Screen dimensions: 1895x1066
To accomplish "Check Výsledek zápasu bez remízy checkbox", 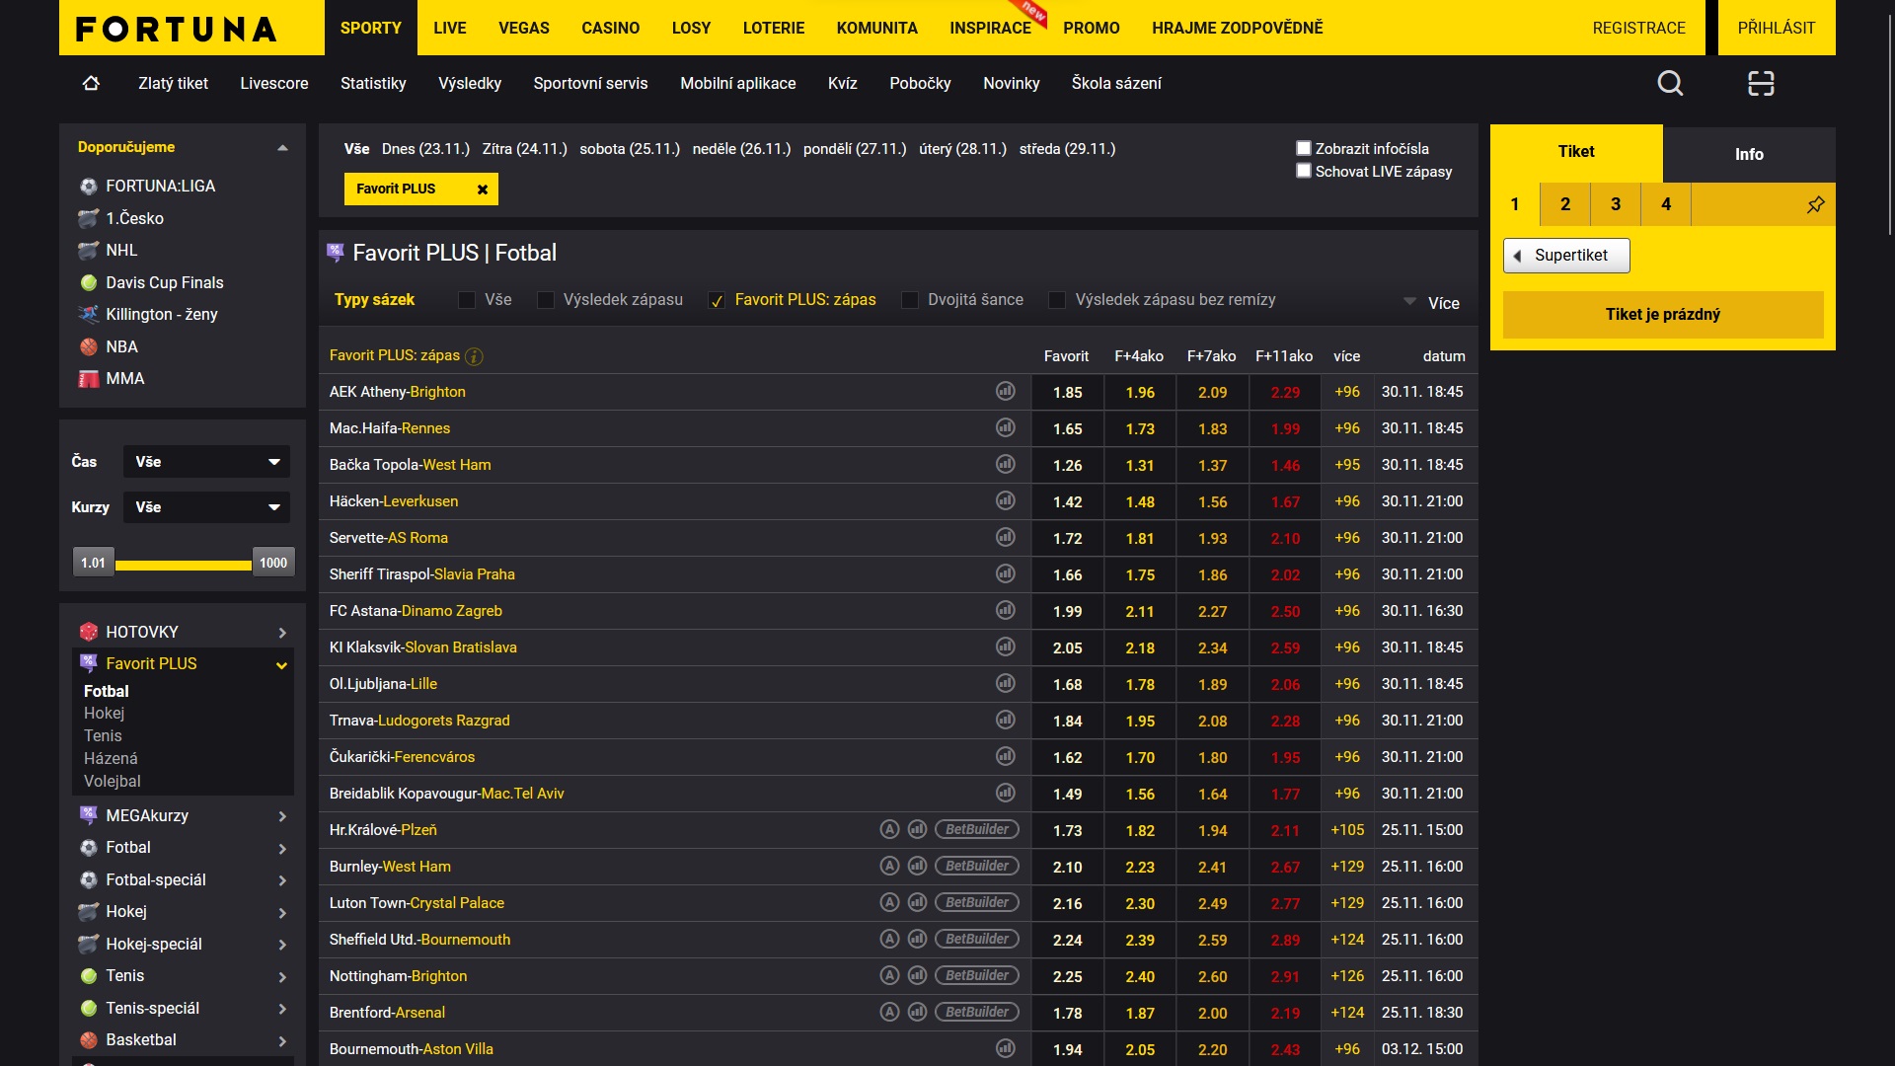I will click(x=1057, y=300).
